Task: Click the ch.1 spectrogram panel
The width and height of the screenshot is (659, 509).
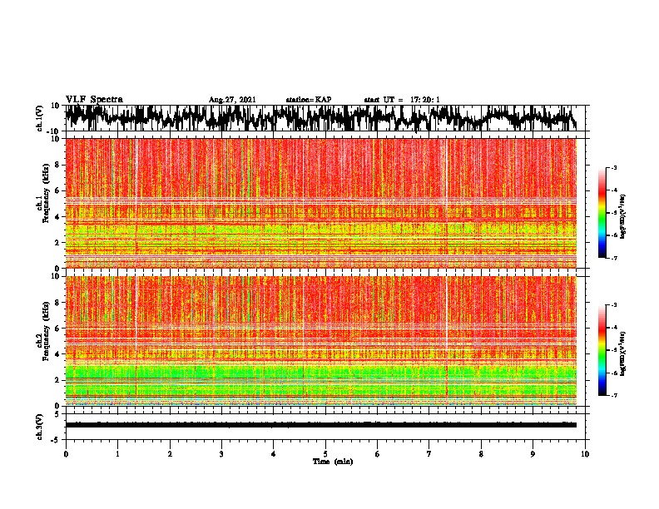Action: pos(321,203)
